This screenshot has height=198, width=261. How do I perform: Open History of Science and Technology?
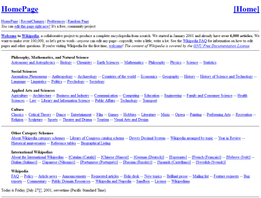[x=226, y=76]
